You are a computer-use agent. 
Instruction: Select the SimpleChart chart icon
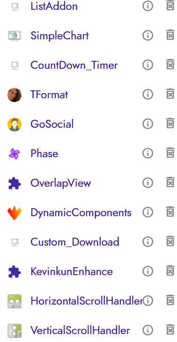pyautogui.click(x=15, y=36)
